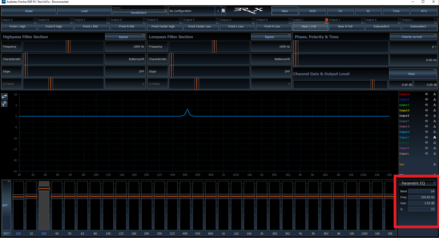Viewport: 439px width, 238px height.
Task: Click the 'A' icon in Output J row
Action: click(x=434, y=143)
